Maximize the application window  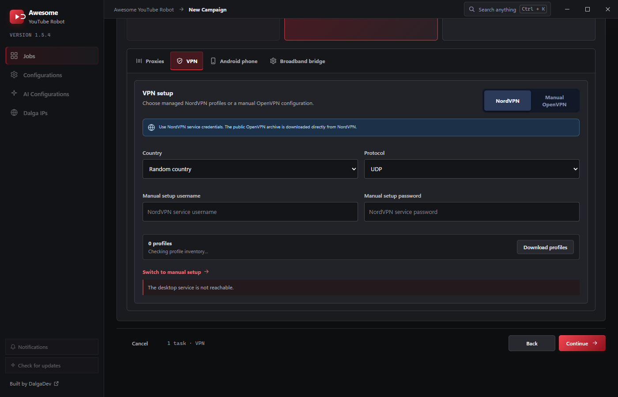pos(588,9)
